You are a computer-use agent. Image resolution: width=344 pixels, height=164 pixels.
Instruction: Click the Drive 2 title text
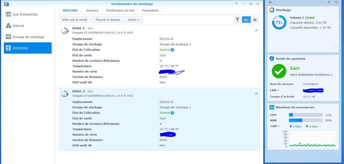(x=78, y=91)
